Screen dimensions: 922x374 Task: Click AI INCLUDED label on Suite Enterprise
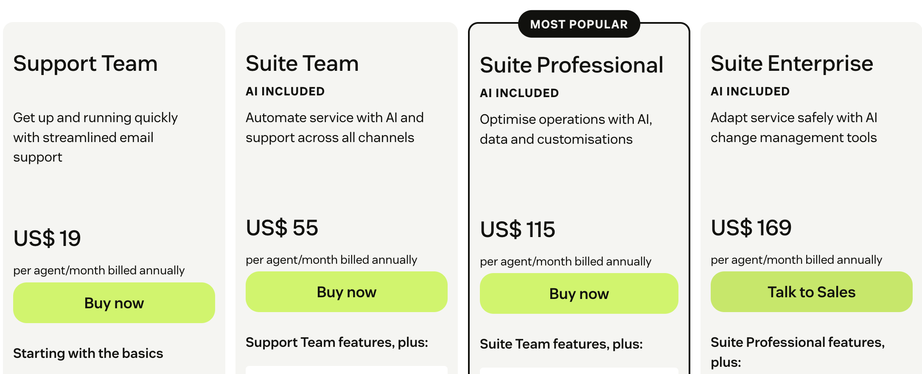tap(750, 91)
